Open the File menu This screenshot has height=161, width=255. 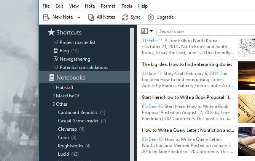pos(46,6)
